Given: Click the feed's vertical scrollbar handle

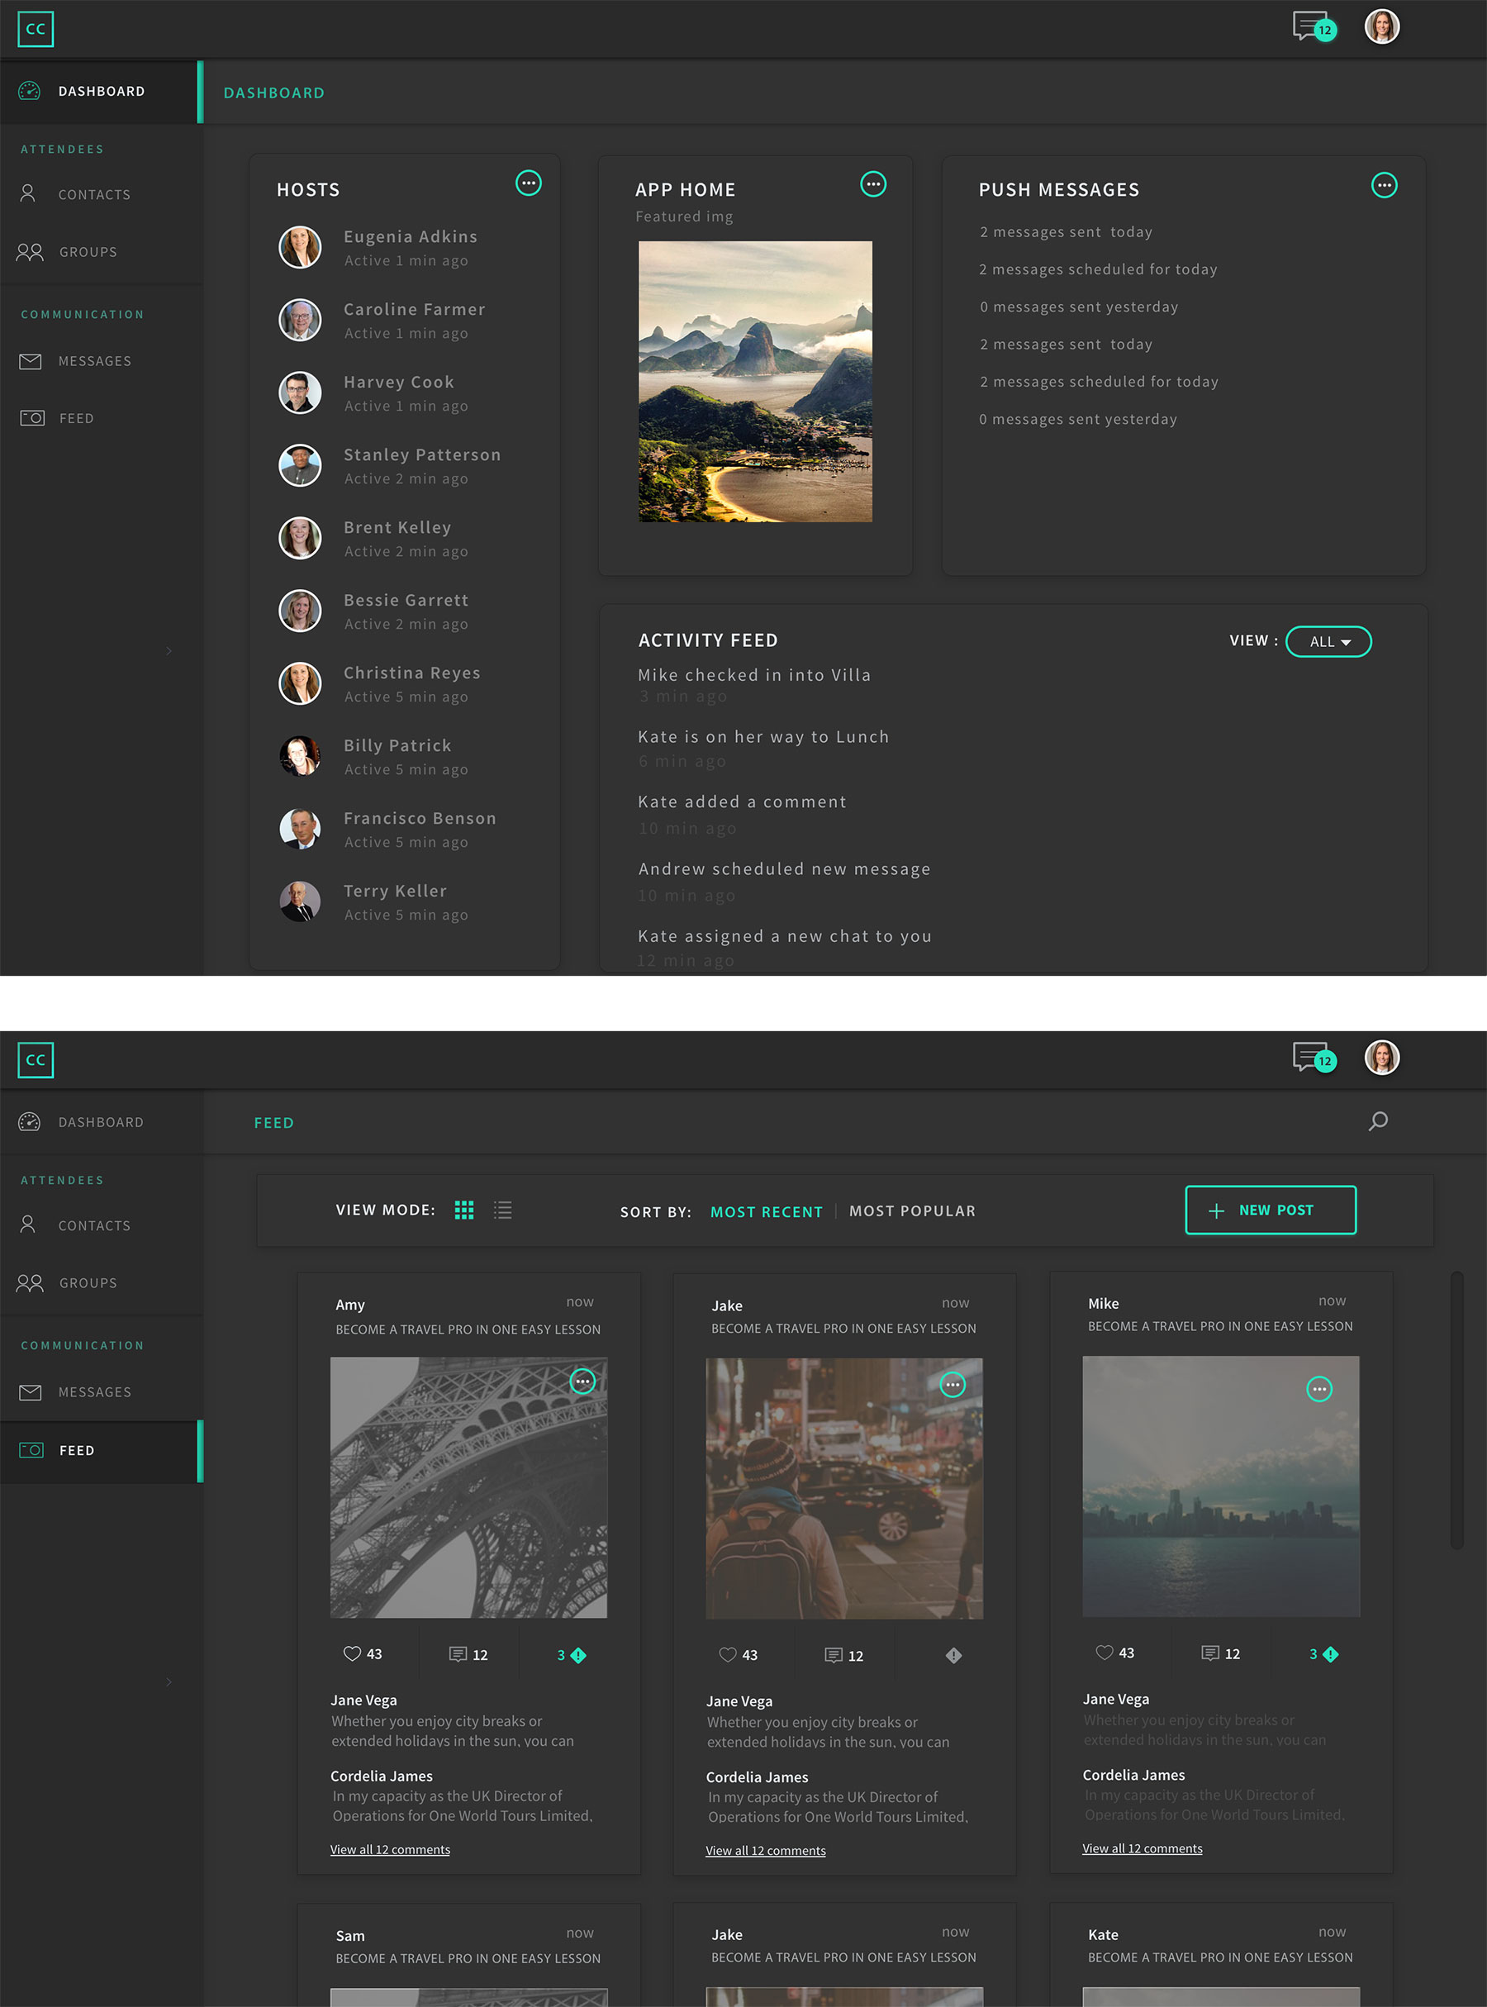Looking at the screenshot, I should (x=1456, y=1409).
